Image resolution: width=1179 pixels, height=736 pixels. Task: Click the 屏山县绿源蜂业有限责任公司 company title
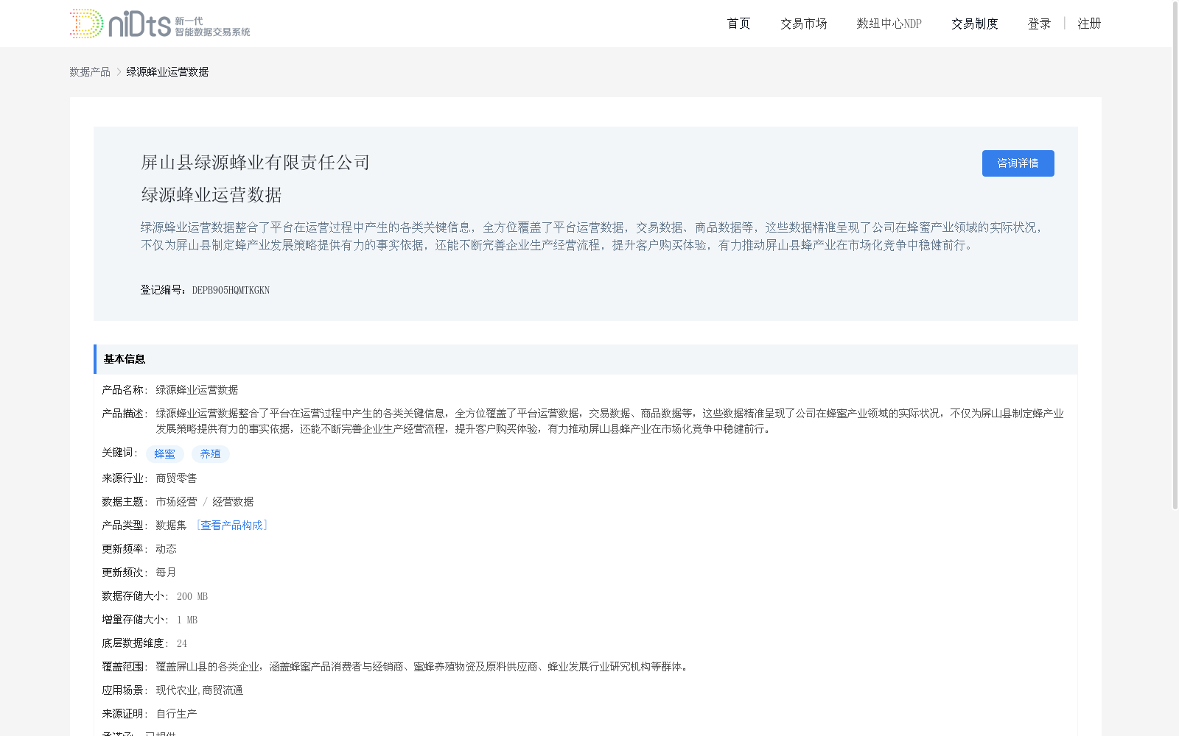[256, 163]
